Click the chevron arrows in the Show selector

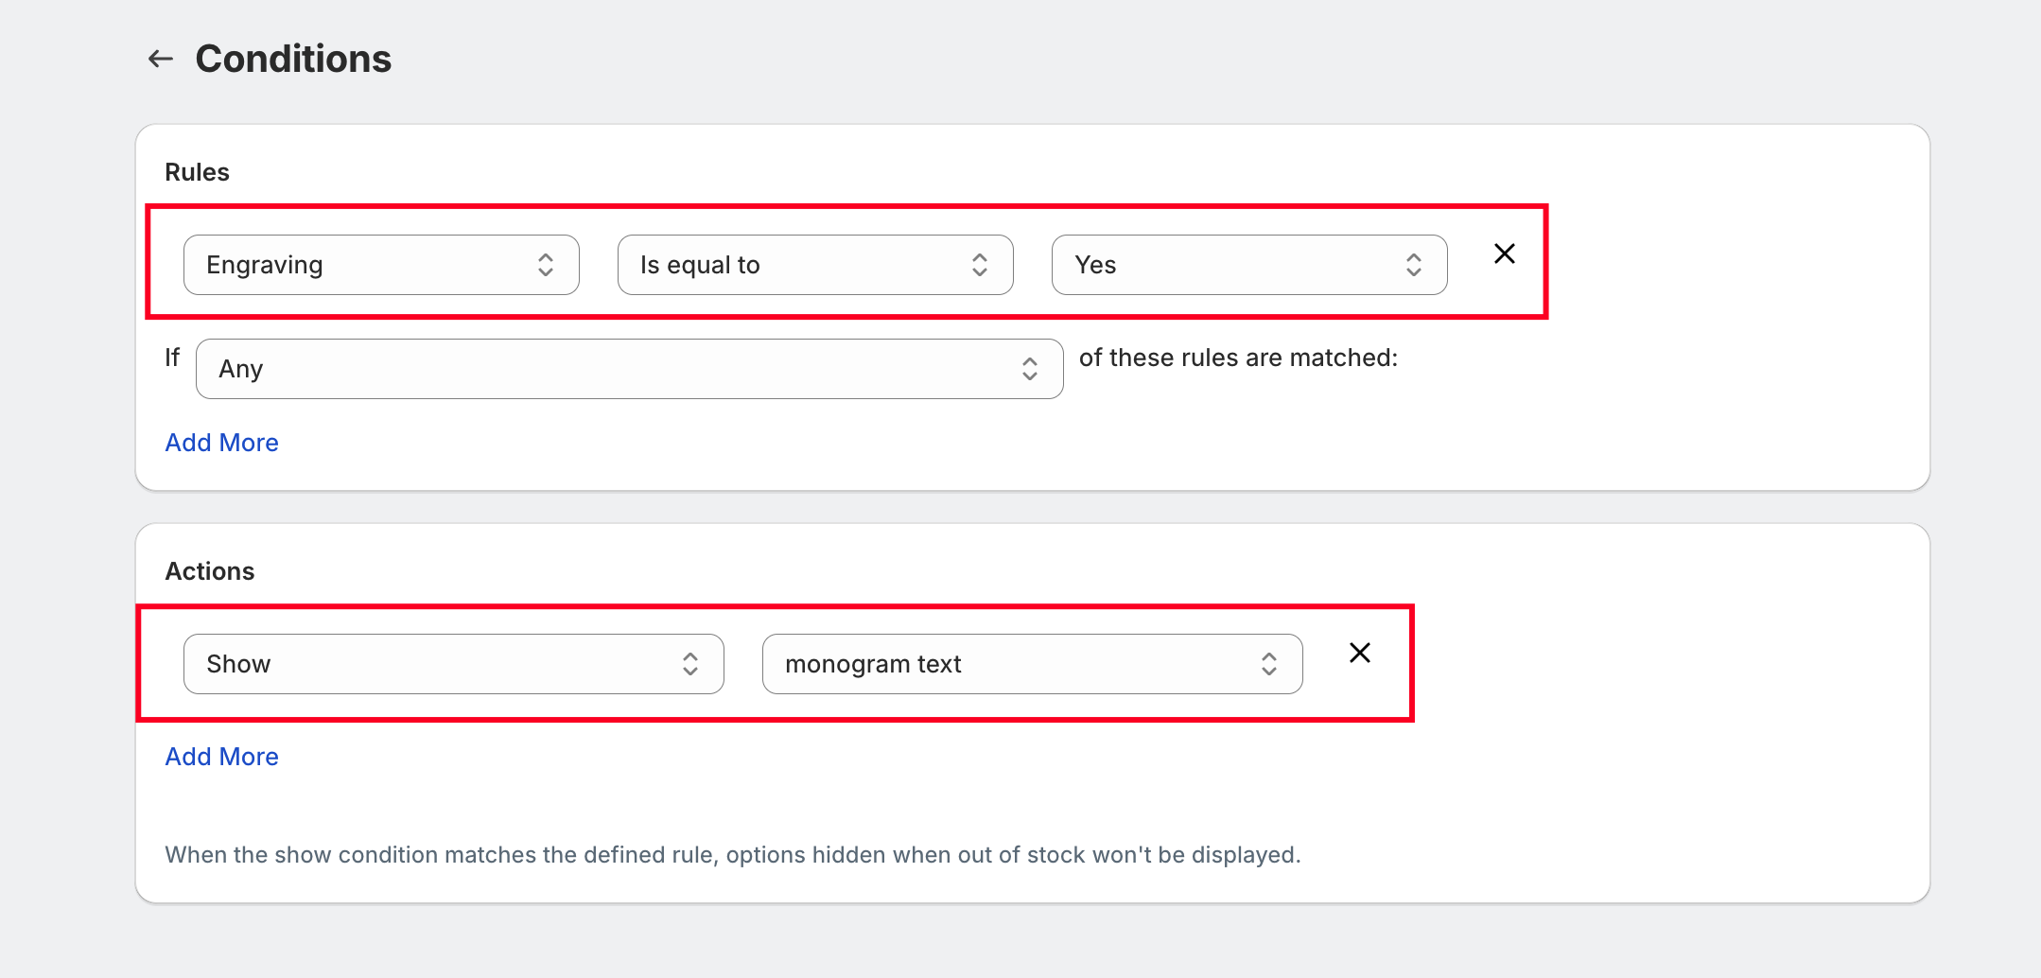pyautogui.click(x=690, y=664)
